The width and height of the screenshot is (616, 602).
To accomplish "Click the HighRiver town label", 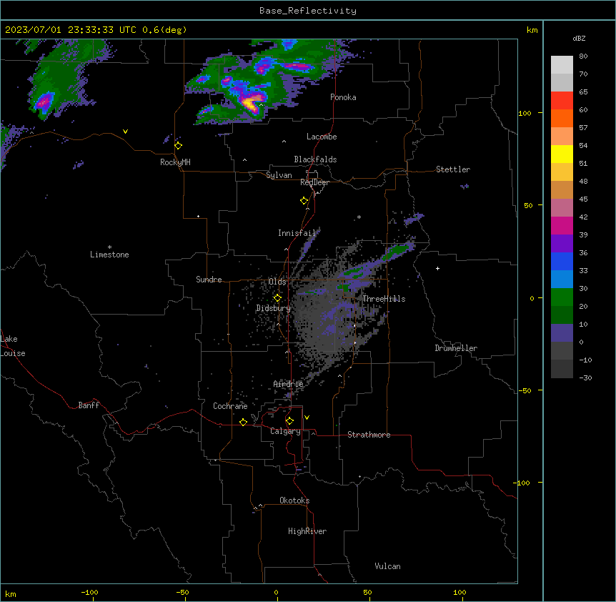I will (x=307, y=531).
